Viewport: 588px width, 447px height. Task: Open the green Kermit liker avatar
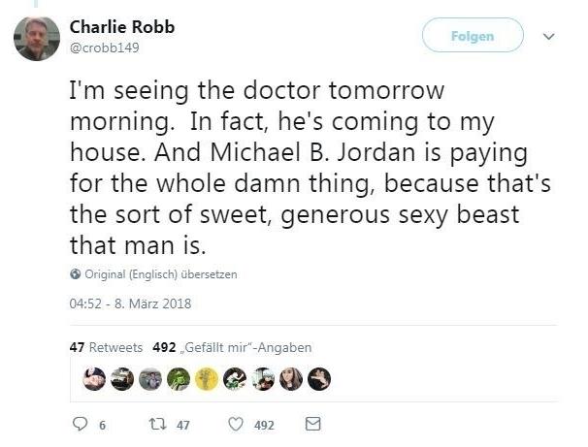point(179,379)
